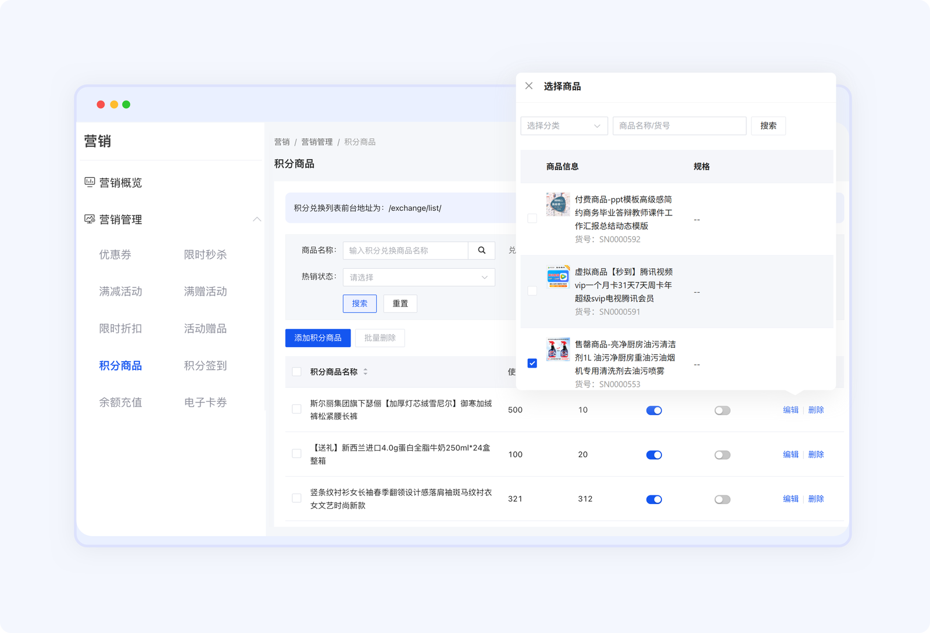Collapse 营销管理 using its chevron
Viewport: 930px width, 633px height.
coord(257,220)
